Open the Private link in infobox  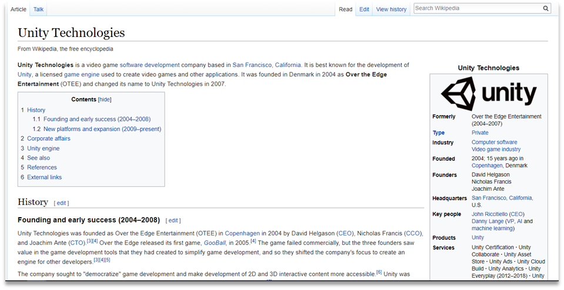click(x=480, y=133)
